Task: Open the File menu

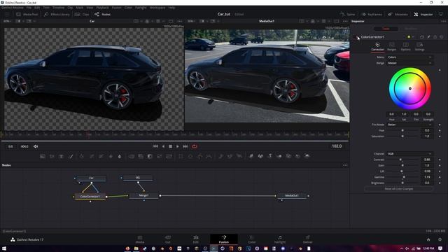Action: [x=29, y=8]
